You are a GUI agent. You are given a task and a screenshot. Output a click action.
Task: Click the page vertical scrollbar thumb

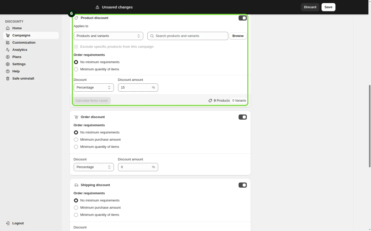tap(370, 126)
